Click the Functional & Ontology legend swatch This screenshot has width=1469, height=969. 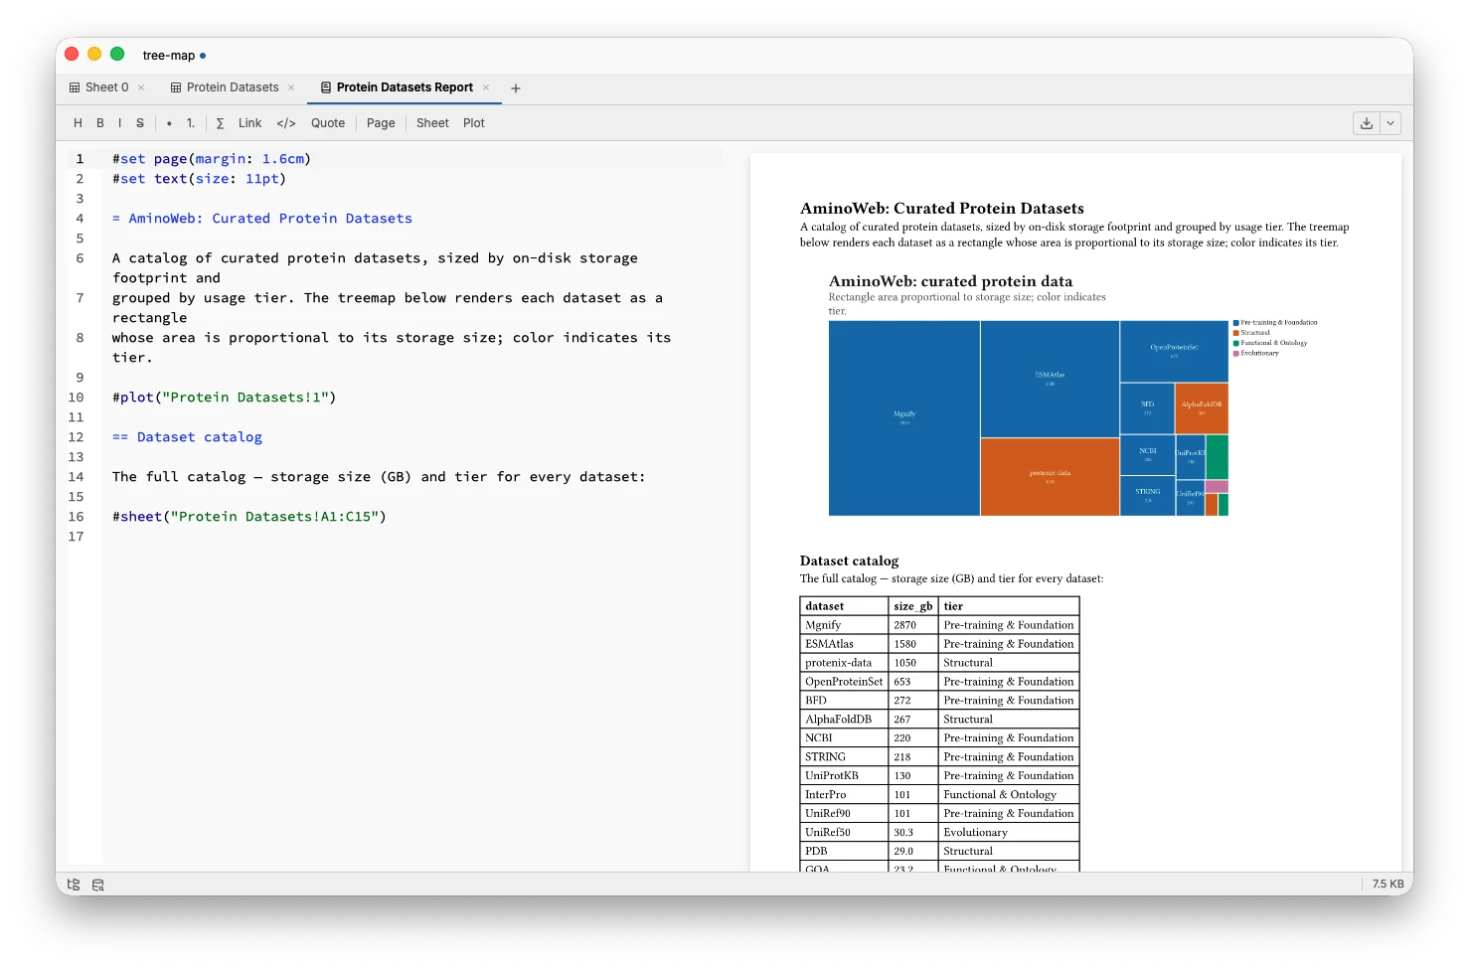[x=1236, y=343]
